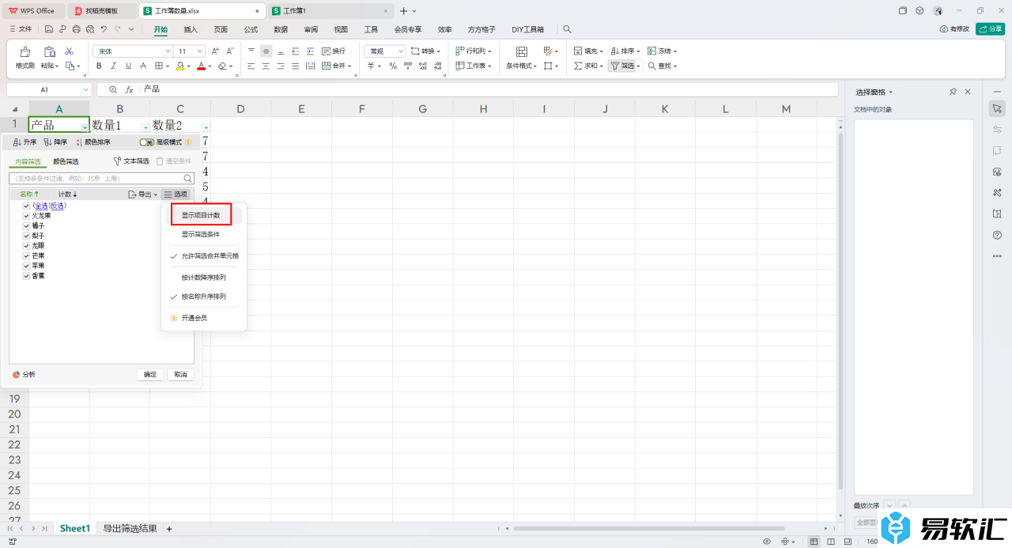Screen dimensions: 1012x548
Task: Toggle 允许筛选合并单元格 option
Action: 204,256
